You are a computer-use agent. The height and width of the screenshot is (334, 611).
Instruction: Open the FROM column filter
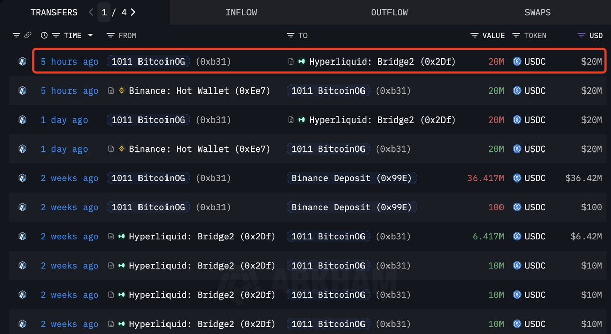click(x=110, y=35)
